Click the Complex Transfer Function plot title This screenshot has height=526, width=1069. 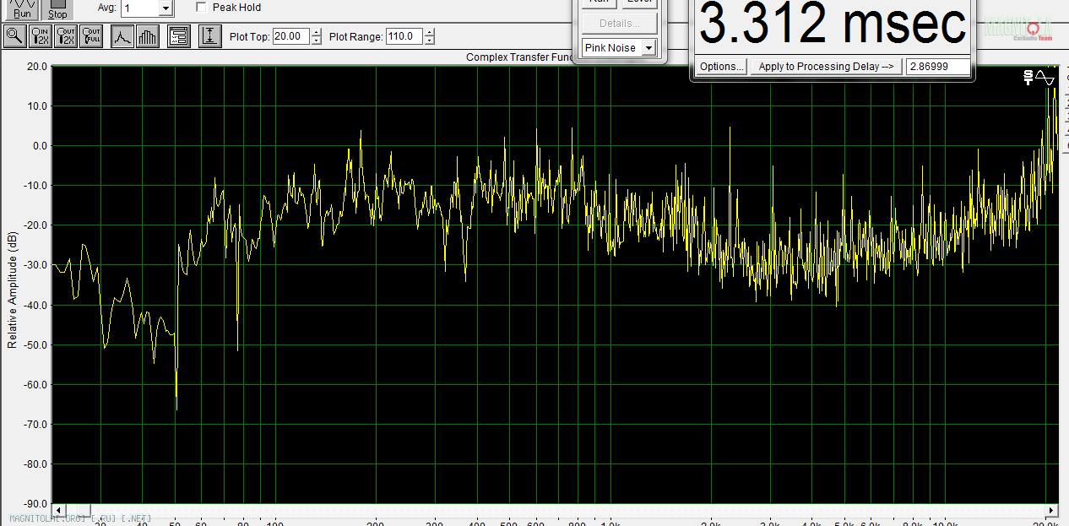520,57
